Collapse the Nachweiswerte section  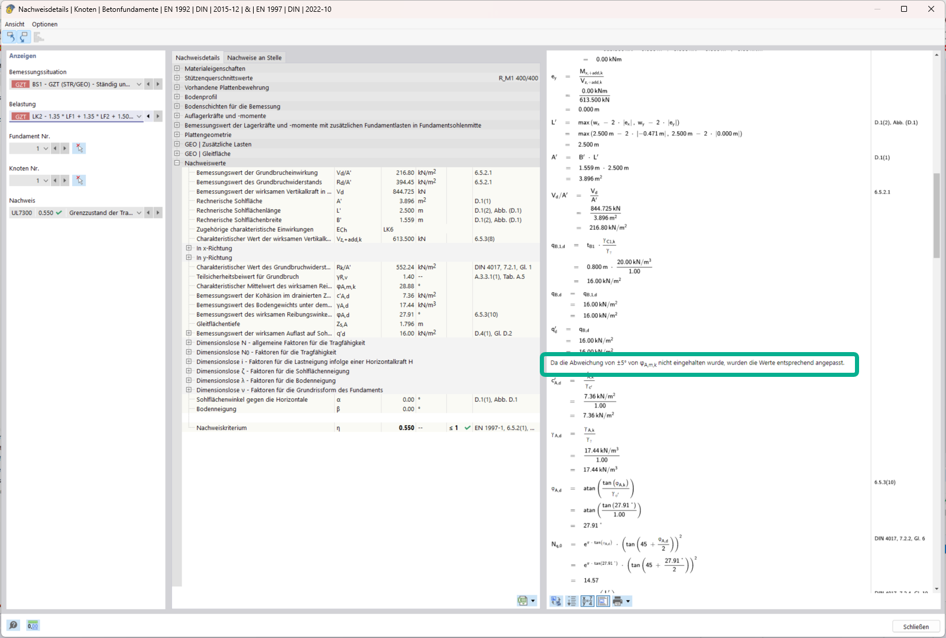[x=177, y=163]
